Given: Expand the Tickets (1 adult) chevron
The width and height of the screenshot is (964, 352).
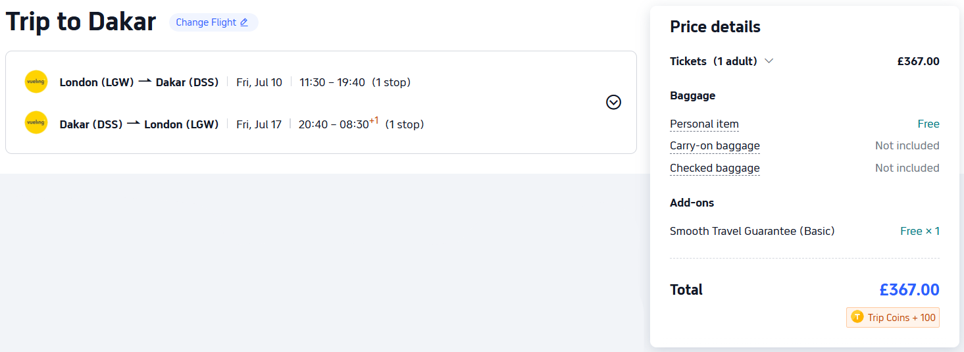Looking at the screenshot, I should point(769,61).
